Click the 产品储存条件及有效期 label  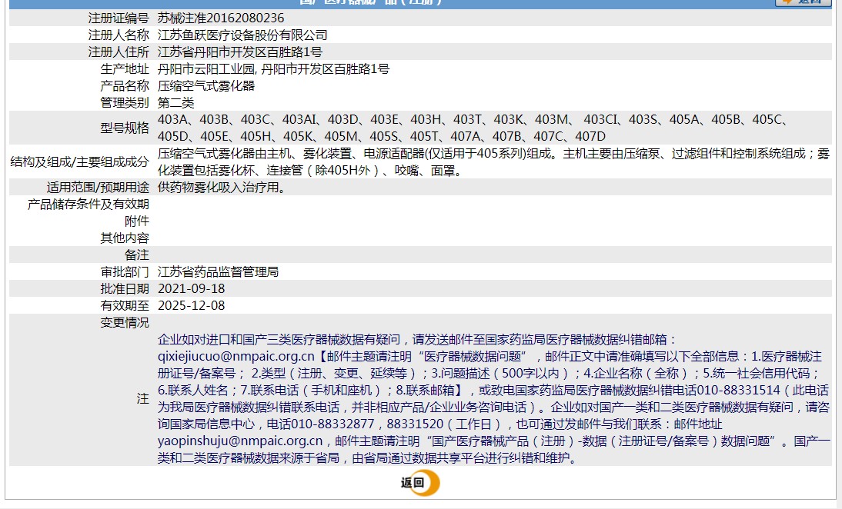coord(88,205)
